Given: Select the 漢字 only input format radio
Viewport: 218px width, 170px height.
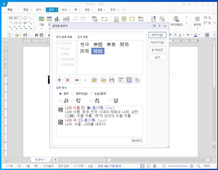Looking at the screenshot, I should 60,94.
